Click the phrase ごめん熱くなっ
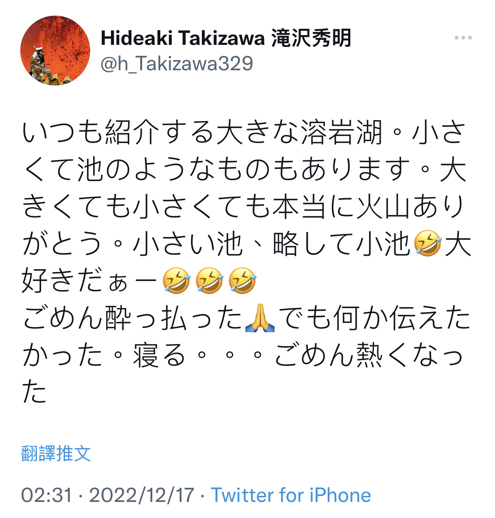 coord(370,355)
